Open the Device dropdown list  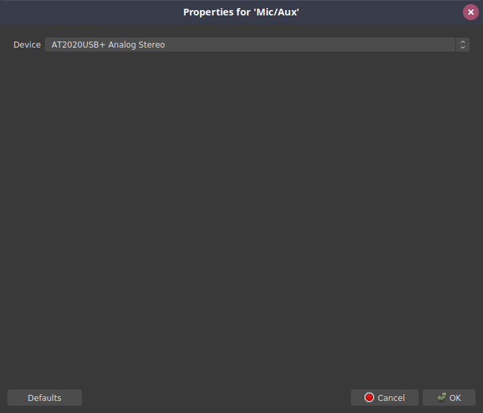(x=257, y=45)
